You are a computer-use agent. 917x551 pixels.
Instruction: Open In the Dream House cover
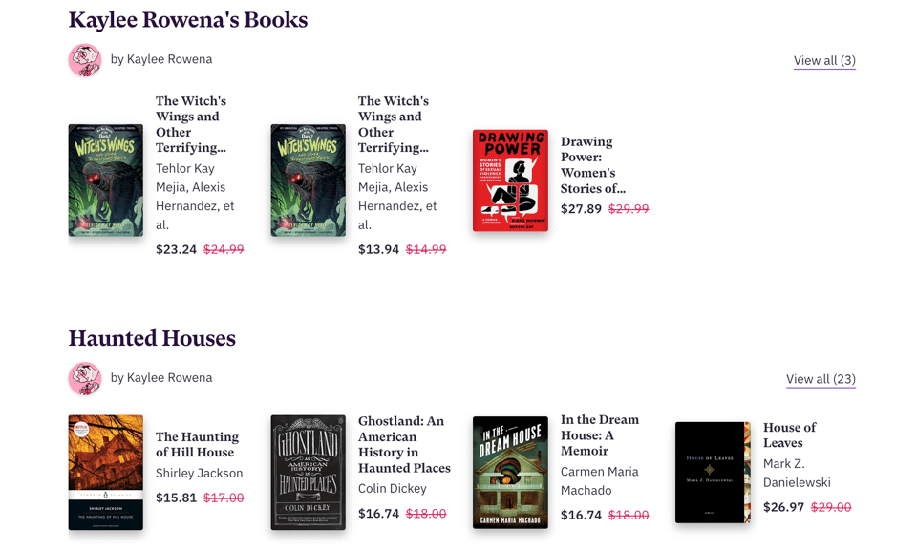click(510, 473)
